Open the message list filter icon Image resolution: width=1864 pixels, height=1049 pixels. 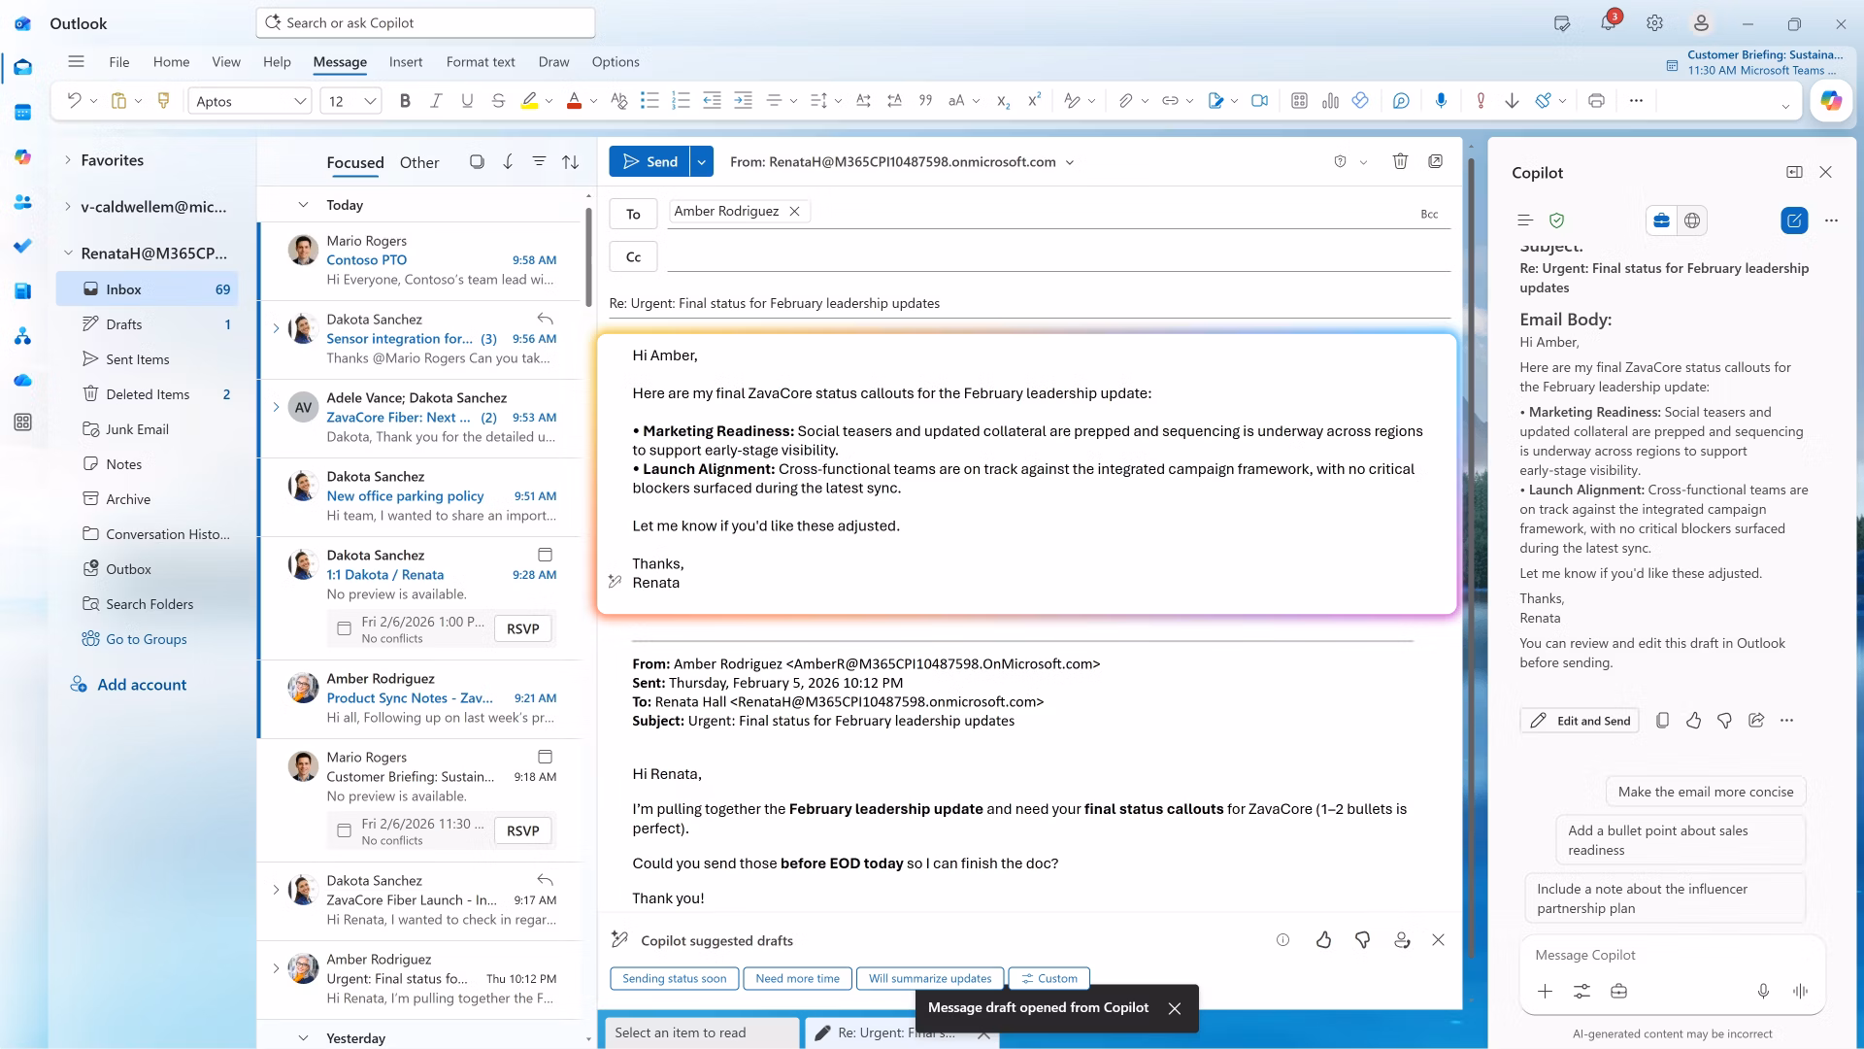click(539, 162)
